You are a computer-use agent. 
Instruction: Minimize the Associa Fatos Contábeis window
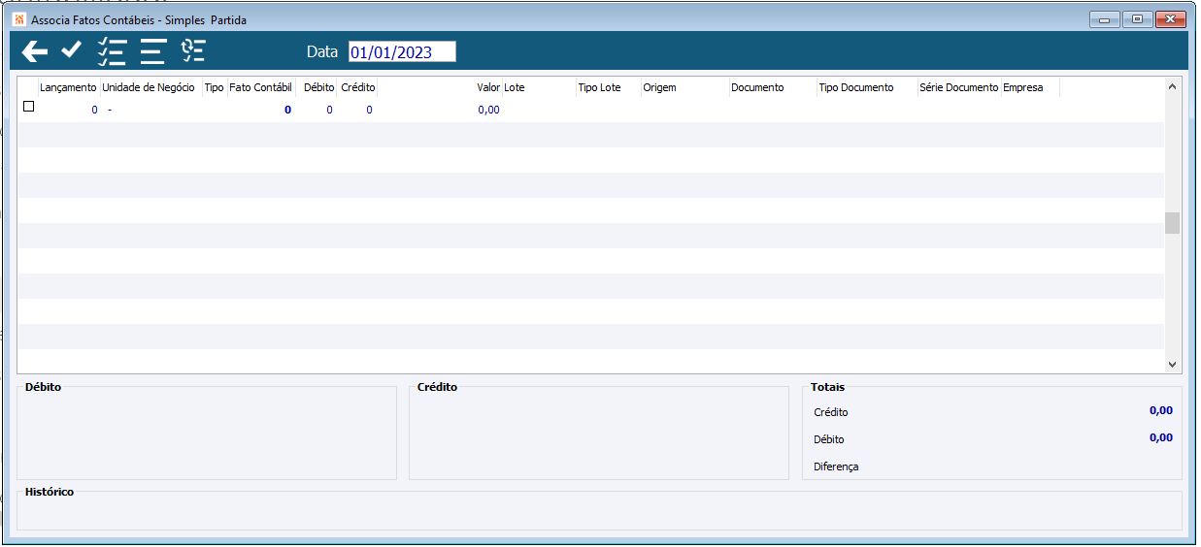(1104, 19)
